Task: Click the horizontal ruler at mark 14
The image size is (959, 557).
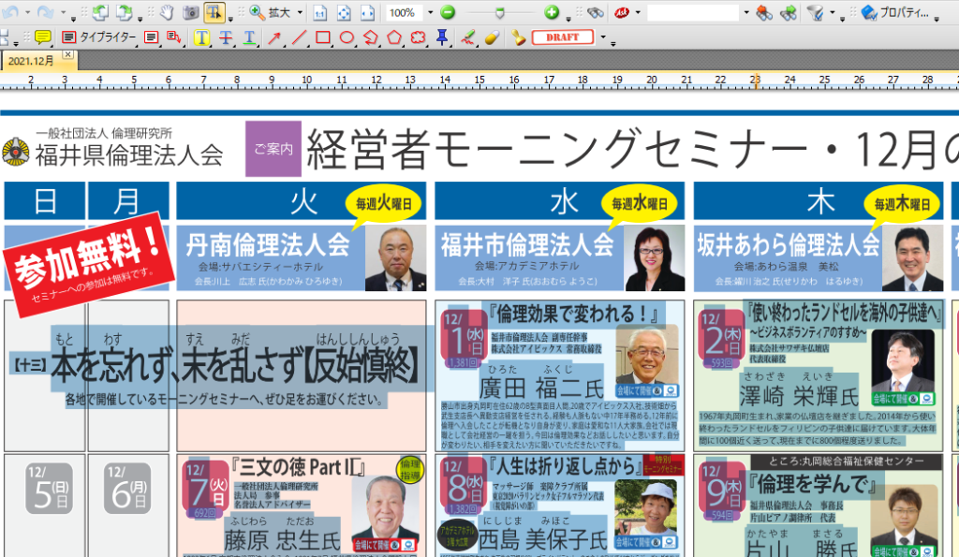Action: 445,81
